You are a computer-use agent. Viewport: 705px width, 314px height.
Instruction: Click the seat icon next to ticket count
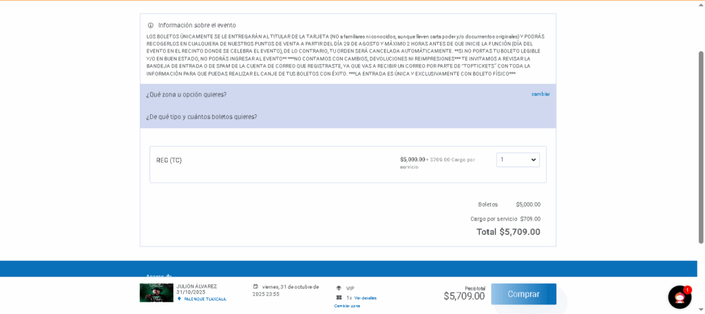pyautogui.click(x=339, y=297)
